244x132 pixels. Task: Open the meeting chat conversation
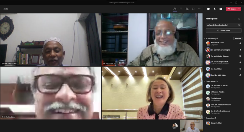coord(181,9)
